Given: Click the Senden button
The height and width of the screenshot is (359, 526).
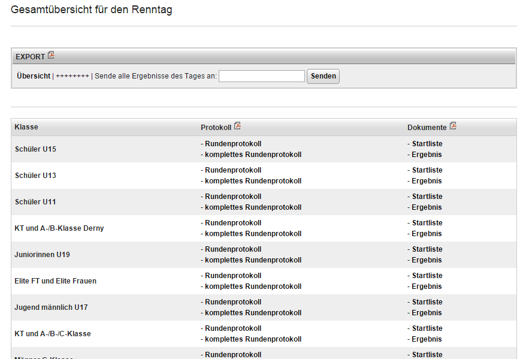Looking at the screenshot, I should point(323,76).
